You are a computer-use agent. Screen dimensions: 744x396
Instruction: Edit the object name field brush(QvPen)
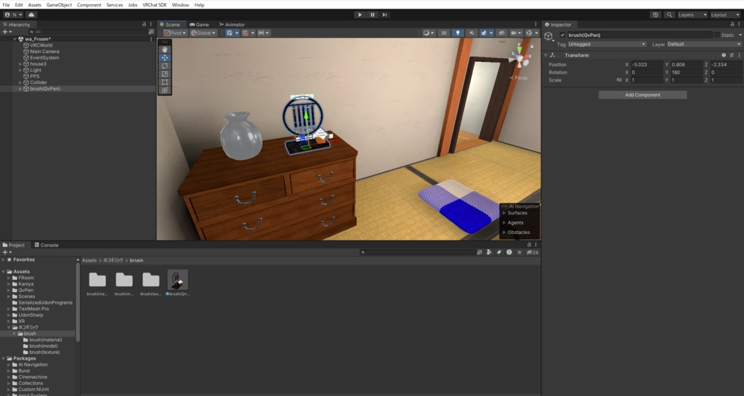click(x=640, y=35)
